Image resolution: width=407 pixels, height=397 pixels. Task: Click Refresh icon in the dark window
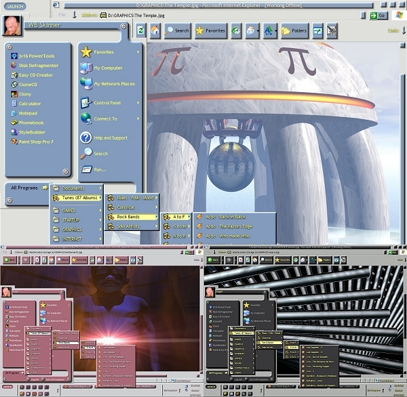click(x=248, y=260)
